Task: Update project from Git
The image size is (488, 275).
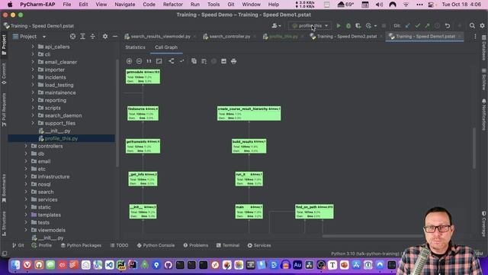Action: 407,25
